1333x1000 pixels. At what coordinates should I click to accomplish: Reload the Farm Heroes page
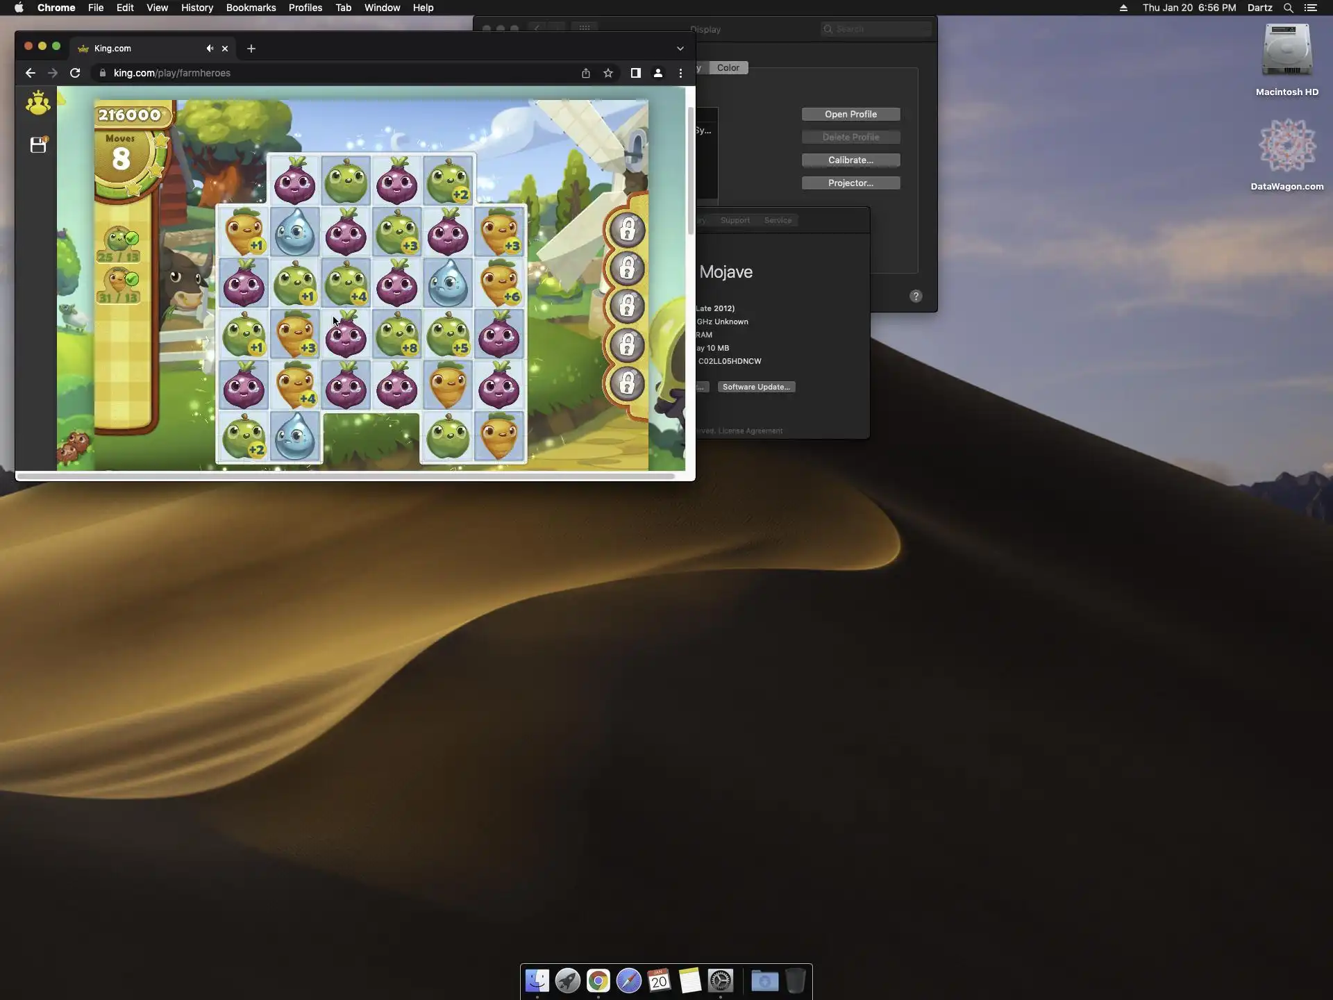(75, 73)
